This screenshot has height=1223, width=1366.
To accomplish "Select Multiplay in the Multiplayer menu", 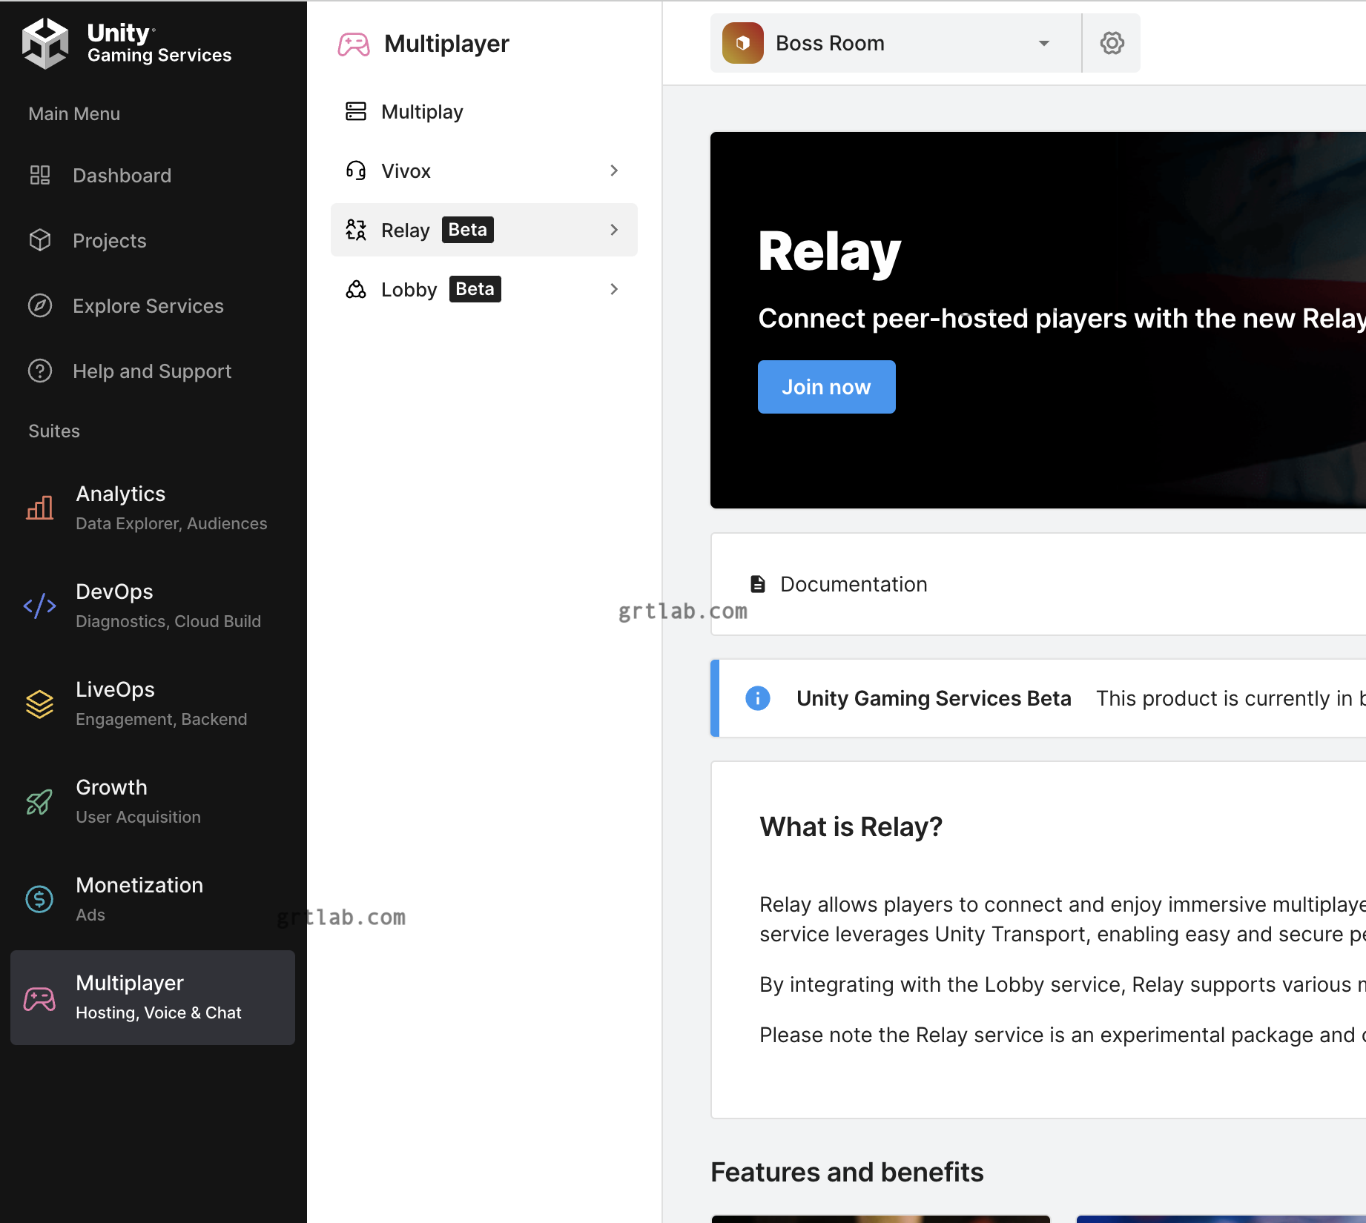I will click(x=421, y=112).
